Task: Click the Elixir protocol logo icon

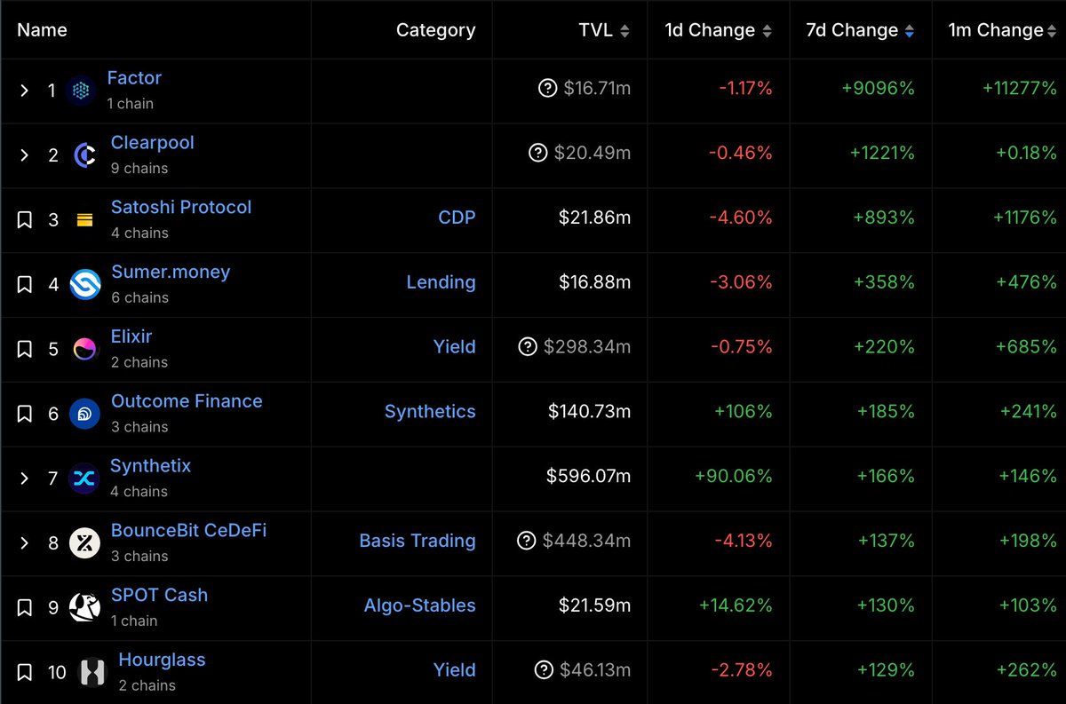Action: 84,349
